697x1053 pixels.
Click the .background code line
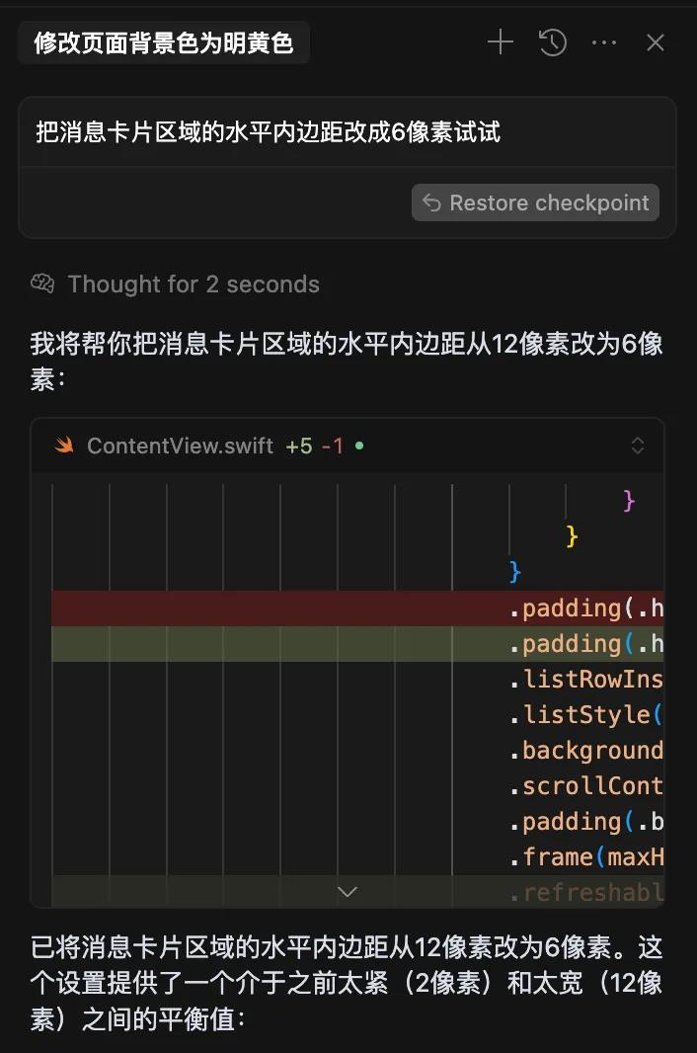pyautogui.click(x=586, y=750)
